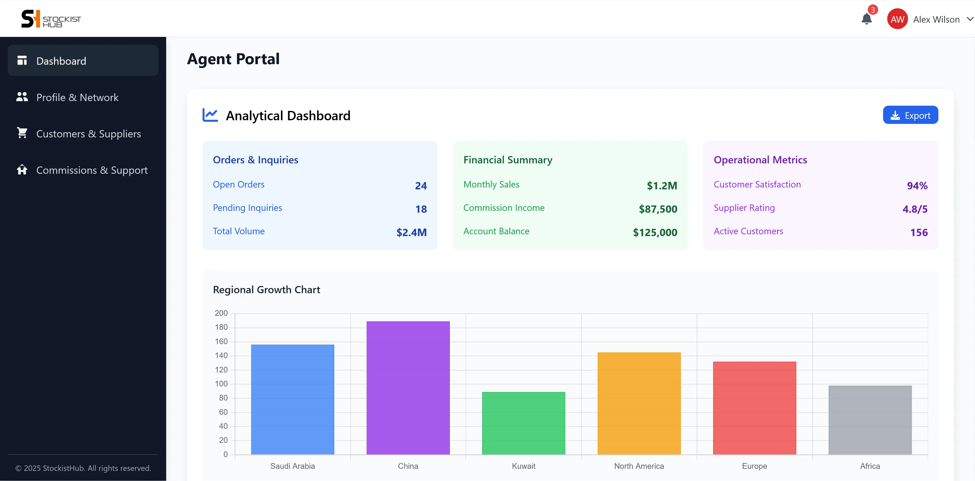Click the Dashboard grid icon
Viewport: 975px width, 481px height.
click(x=22, y=61)
